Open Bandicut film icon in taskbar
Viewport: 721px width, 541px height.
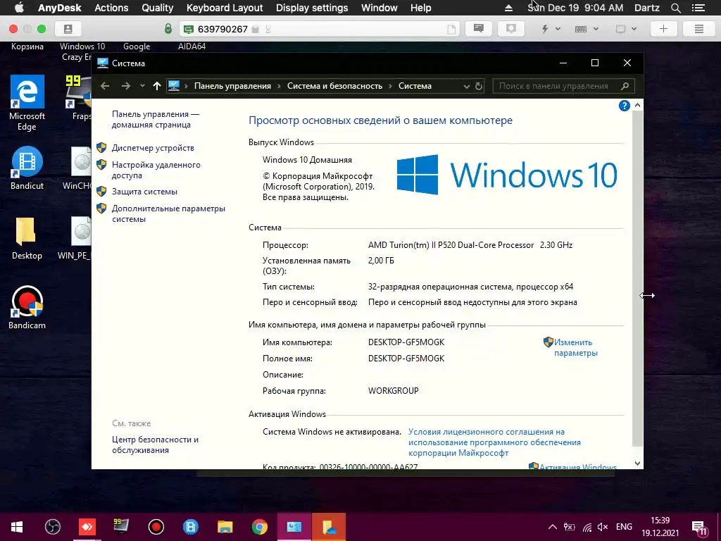(190, 527)
